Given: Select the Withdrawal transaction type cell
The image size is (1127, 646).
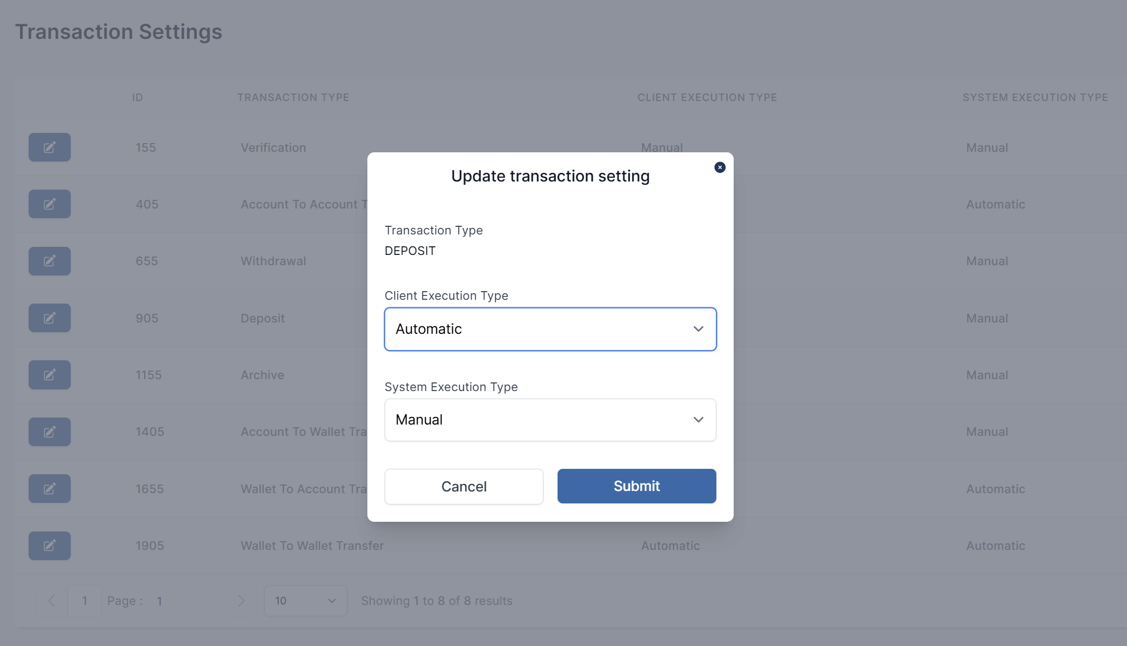Looking at the screenshot, I should (273, 261).
